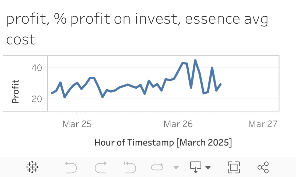The width and height of the screenshot is (296, 177).
Task: Click the Download icon
Action: (196, 167)
